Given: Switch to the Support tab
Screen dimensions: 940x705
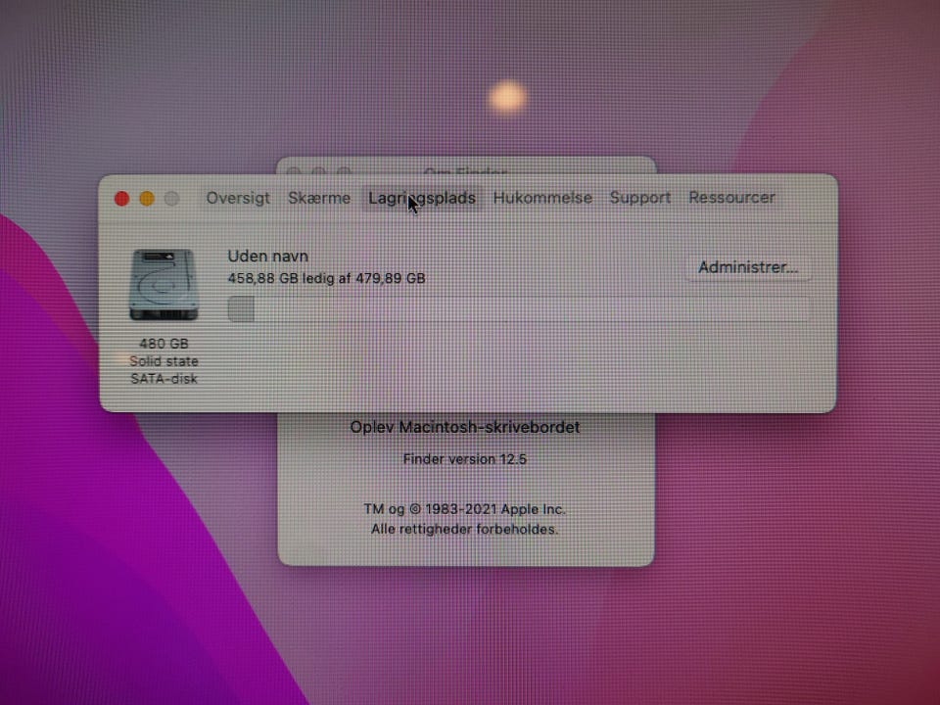Looking at the screenshot, I should click(640, 198).
